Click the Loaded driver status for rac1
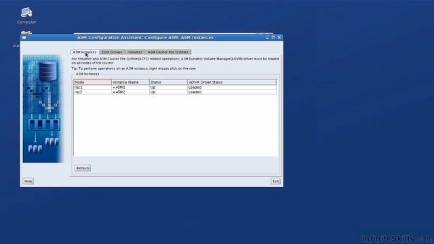The image size is (434, 244). pos(232,87)
